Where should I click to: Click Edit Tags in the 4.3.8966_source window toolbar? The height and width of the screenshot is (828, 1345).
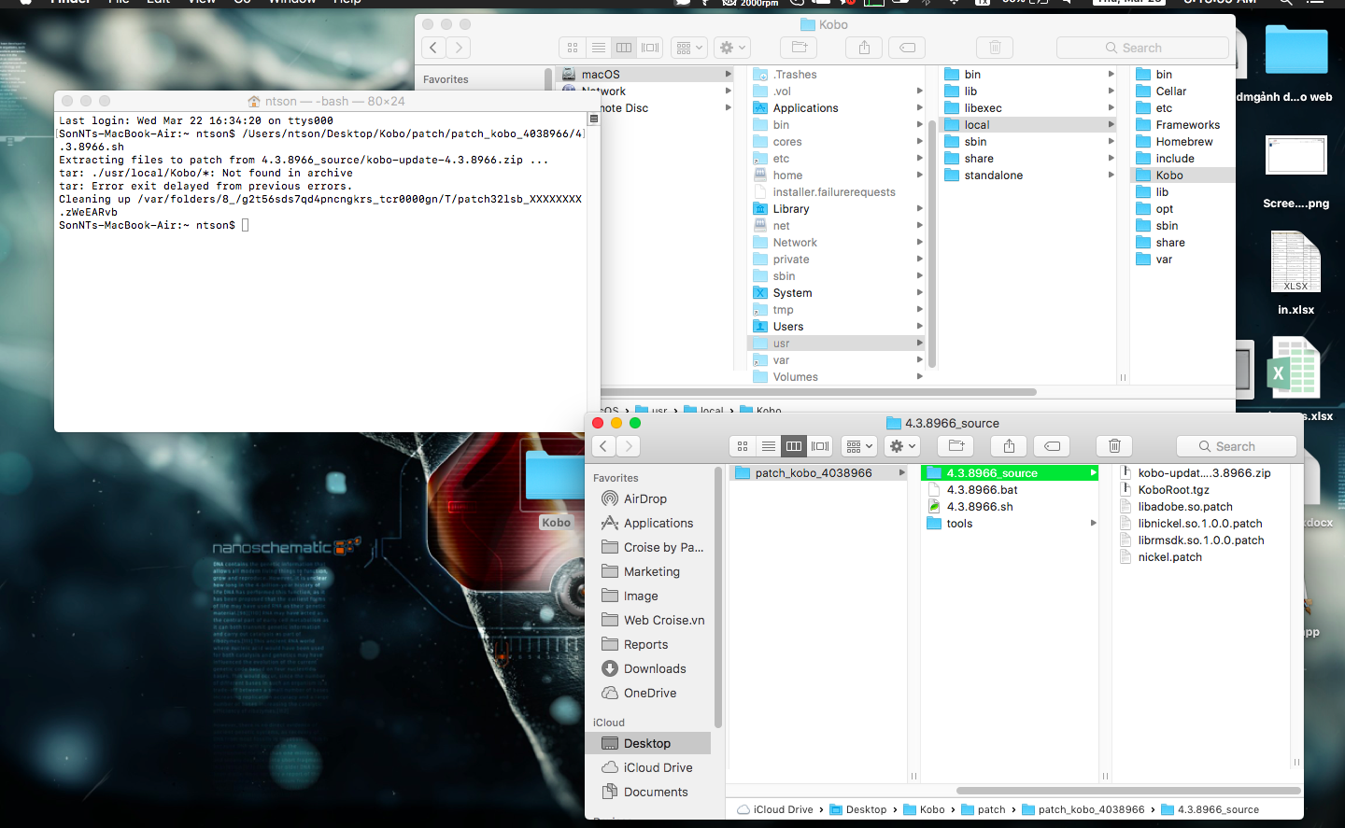pos(1053,446)
